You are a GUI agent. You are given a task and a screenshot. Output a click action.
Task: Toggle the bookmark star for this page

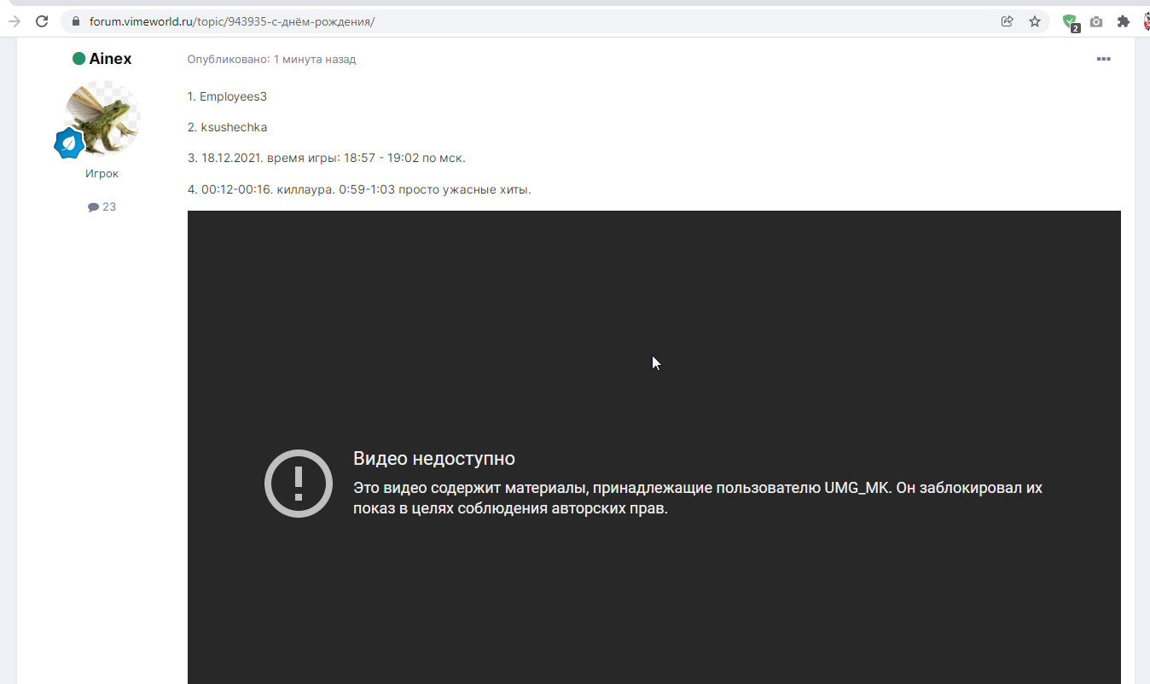point(1035,21)
